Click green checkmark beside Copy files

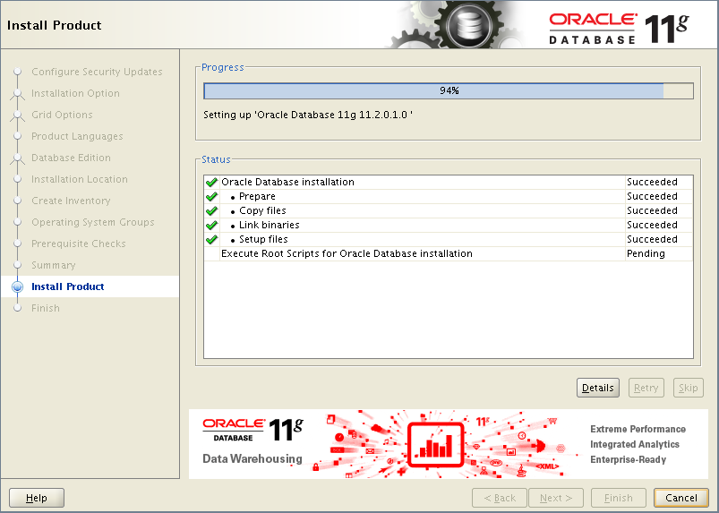[211, 210]
